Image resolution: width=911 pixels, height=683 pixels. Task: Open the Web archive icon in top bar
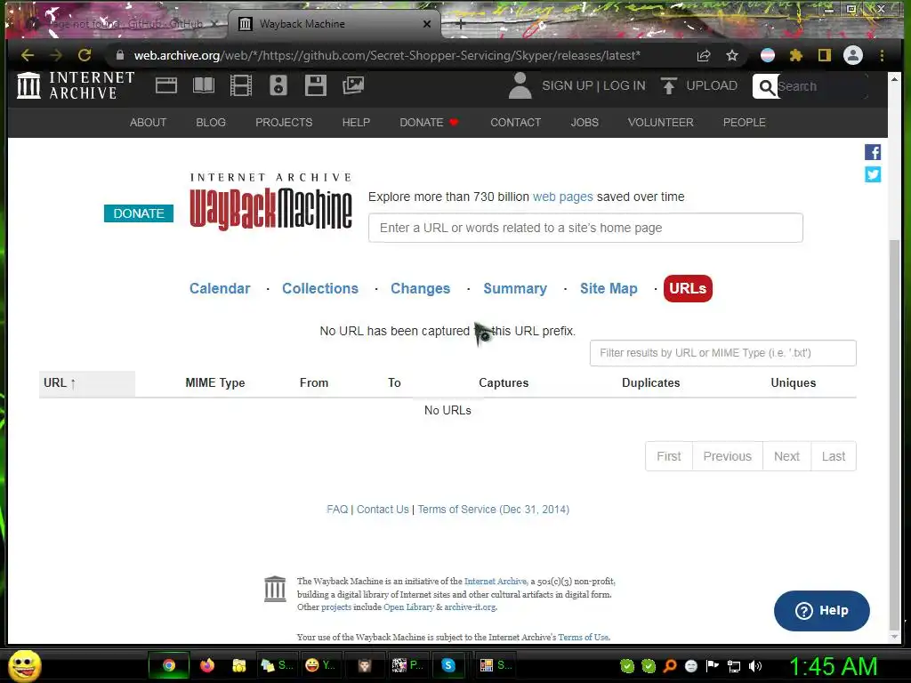166,85
